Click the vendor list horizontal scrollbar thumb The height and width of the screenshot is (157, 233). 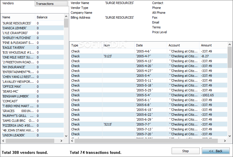30,141
